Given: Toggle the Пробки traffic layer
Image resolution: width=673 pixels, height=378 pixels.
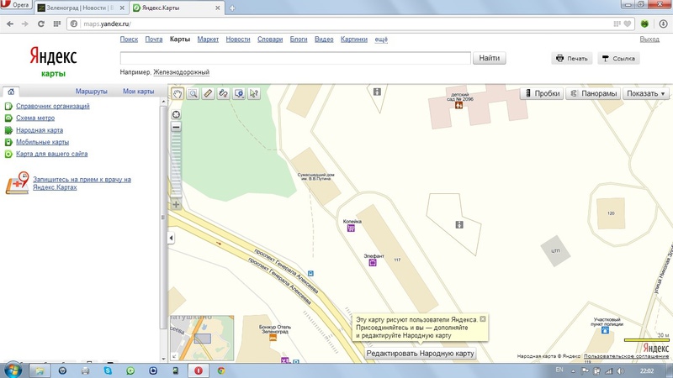Looking at the screenshot, I should coord(540,93).
